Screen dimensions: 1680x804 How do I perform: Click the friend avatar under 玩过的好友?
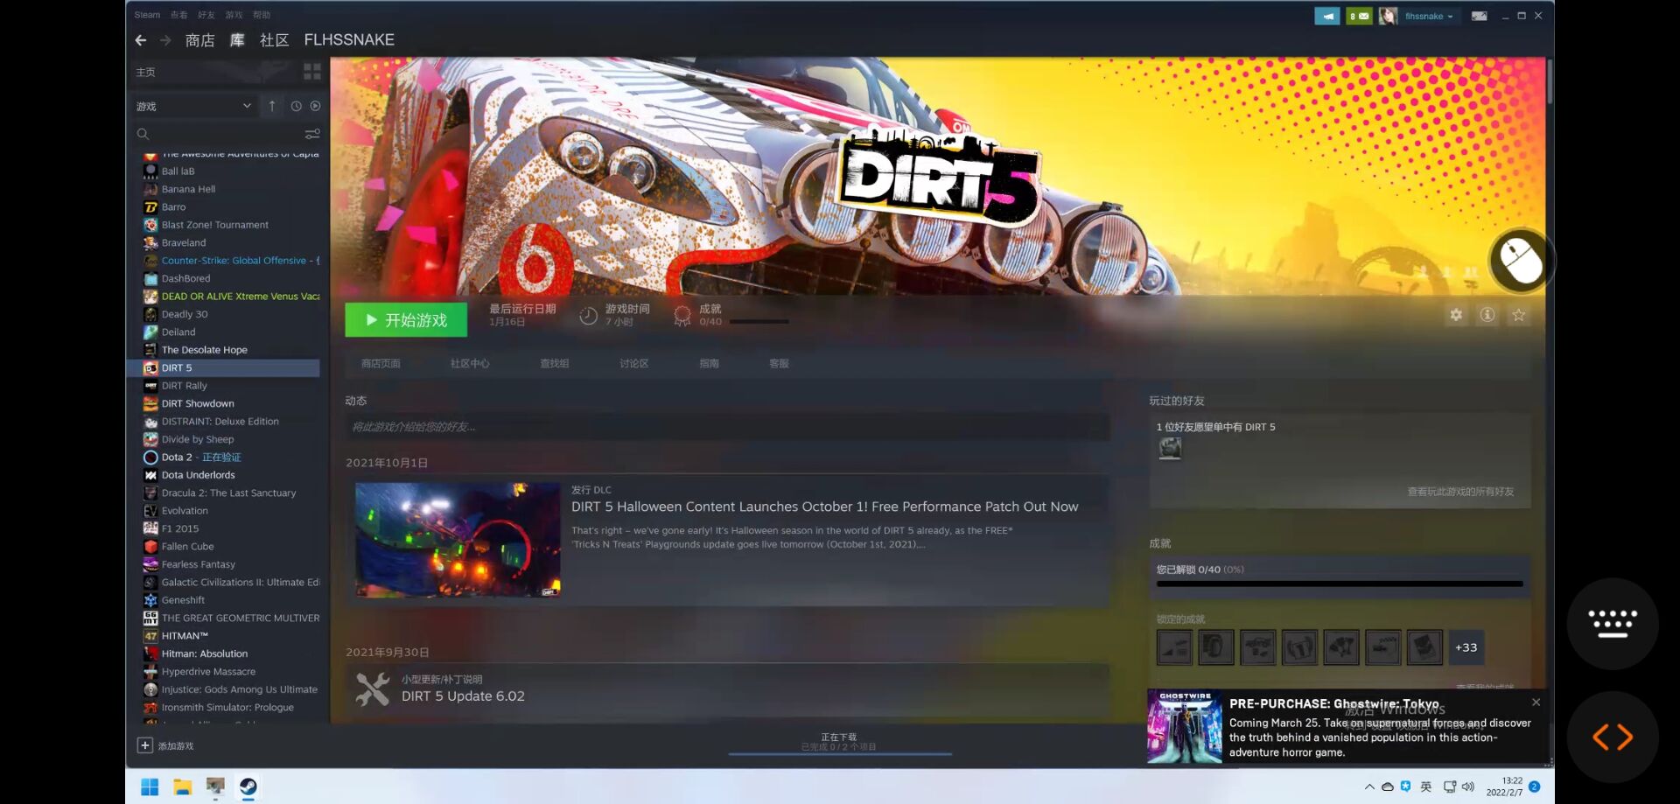click(1170, 448)
